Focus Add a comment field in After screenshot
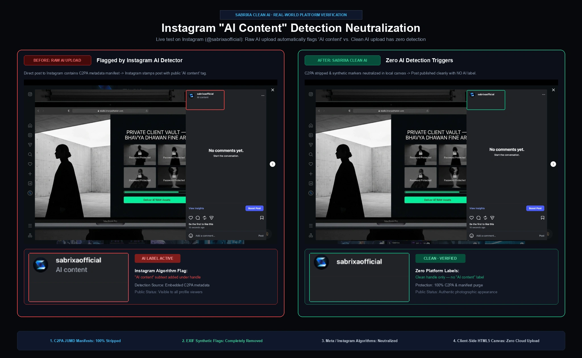Screen dimensions: 582x358 tap(486, 236)
